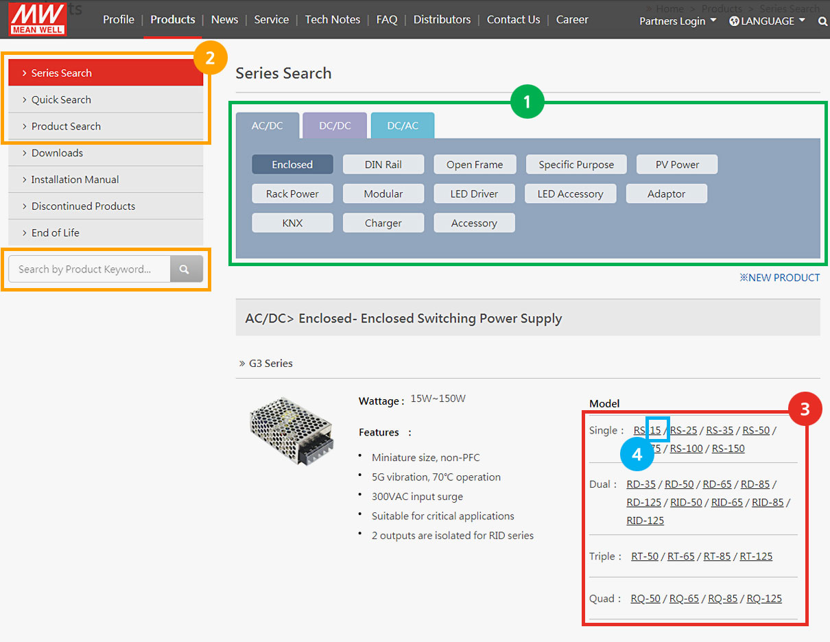
Task: Click the G3 Series power supply image
Action: click(x=291, y=431)
